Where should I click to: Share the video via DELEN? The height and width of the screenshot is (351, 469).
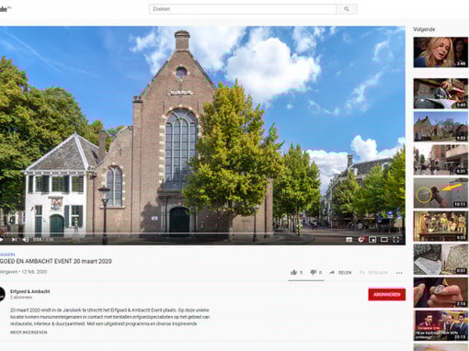[x=340, y=272]
